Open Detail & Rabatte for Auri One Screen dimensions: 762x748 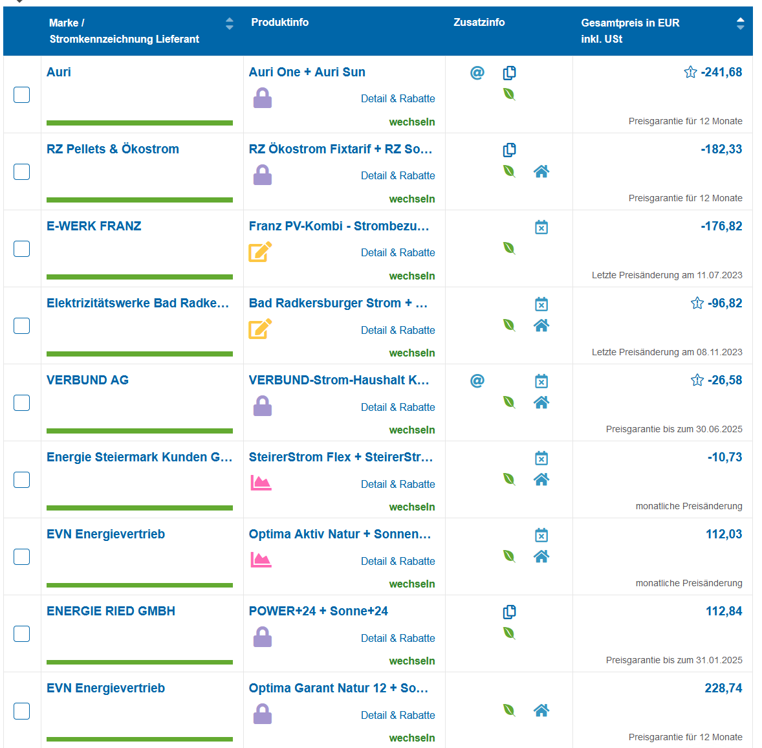point(398,98)
